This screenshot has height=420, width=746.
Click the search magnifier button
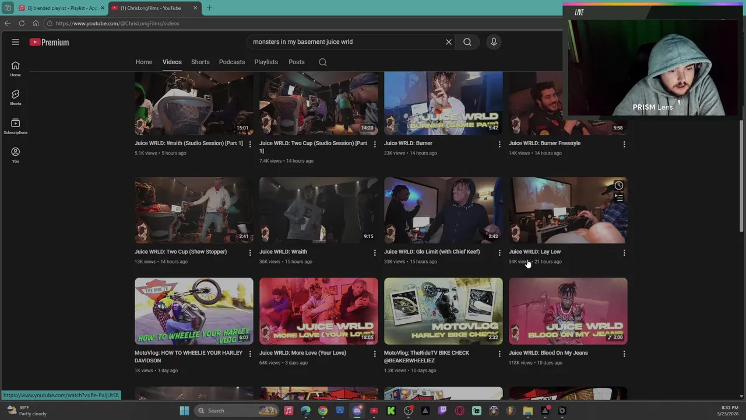(x=467, y=42)
